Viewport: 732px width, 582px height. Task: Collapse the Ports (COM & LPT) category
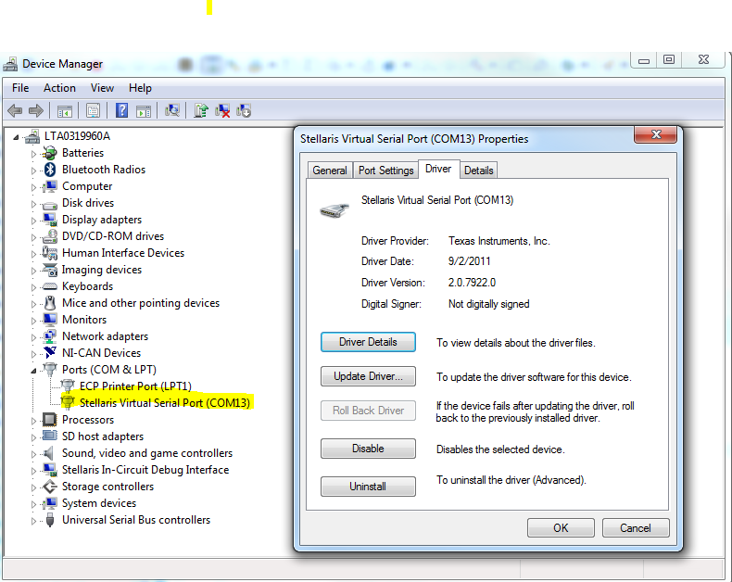tap(33, 371)
